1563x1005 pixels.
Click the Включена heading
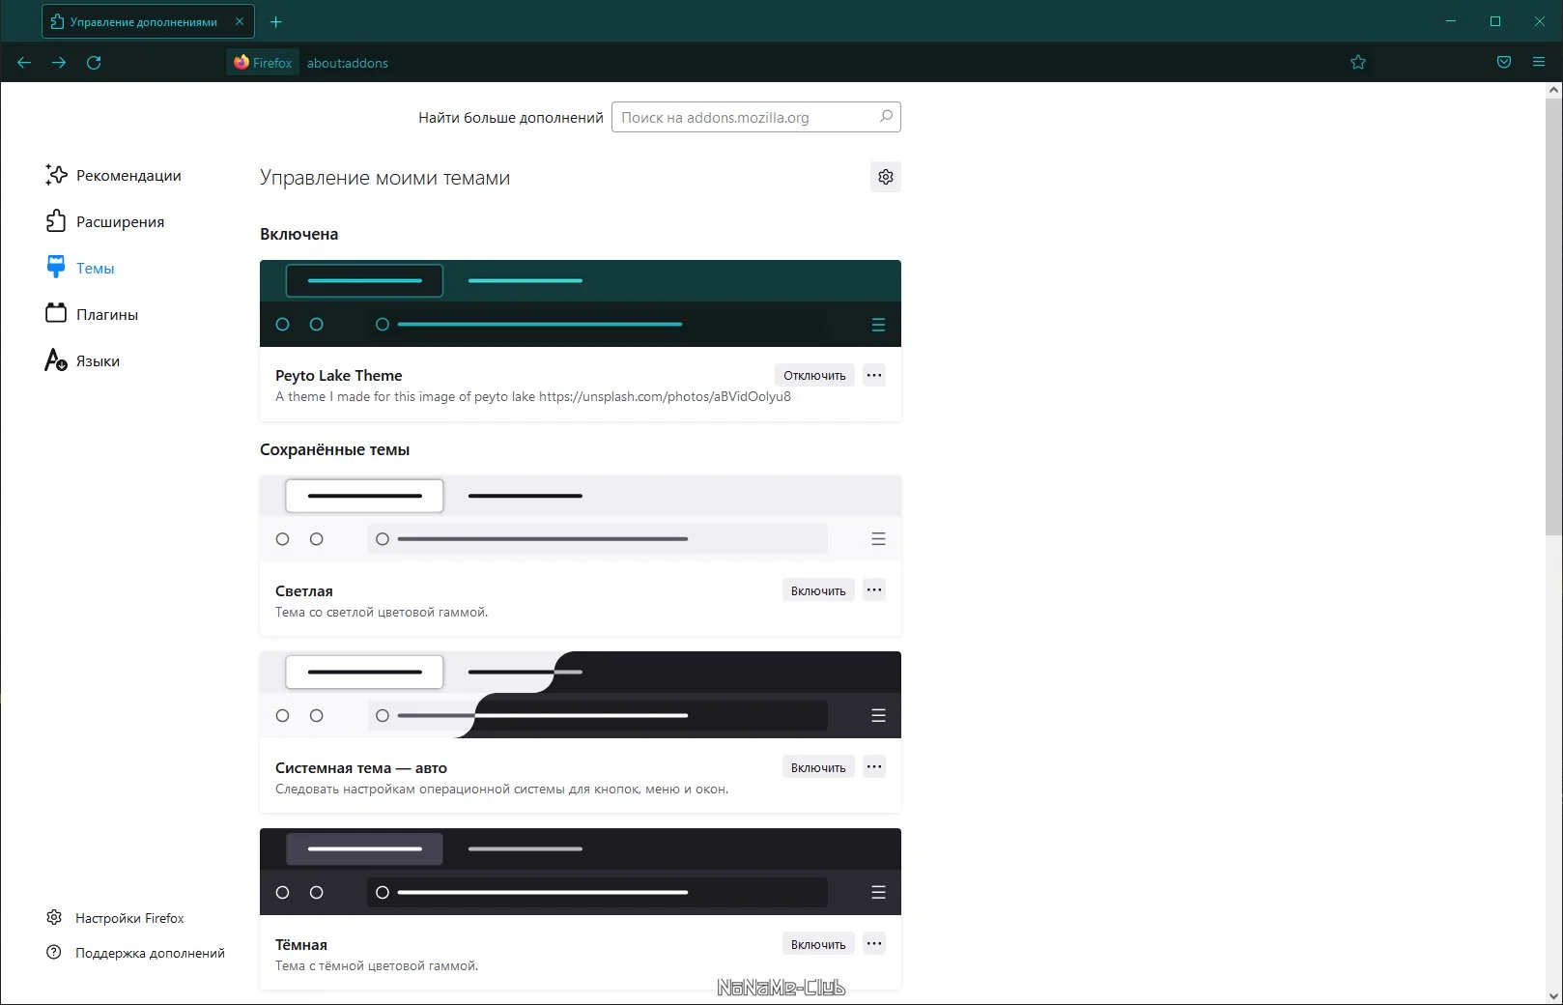298,234
